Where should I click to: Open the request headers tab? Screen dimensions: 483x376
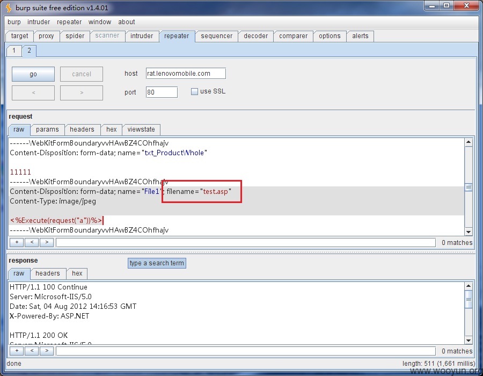click(x=82, y=129)
